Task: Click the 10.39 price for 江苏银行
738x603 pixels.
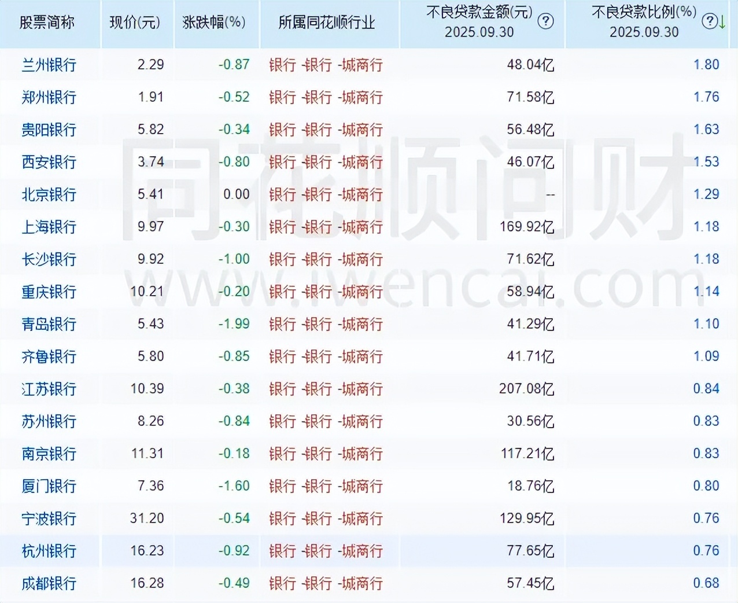Action: tap(147, 388)
